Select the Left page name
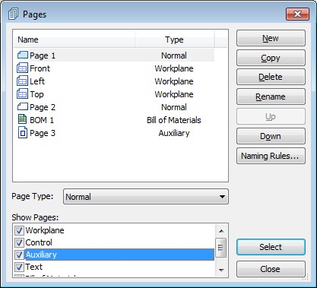 point(37,81)
